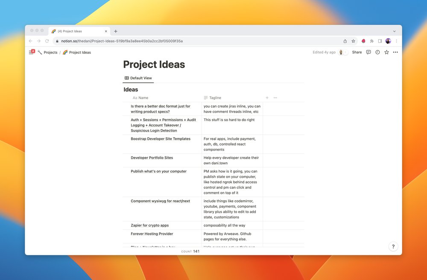
Task: Open the Zapier for crypto apps row
Action: [x=149, y=225]
